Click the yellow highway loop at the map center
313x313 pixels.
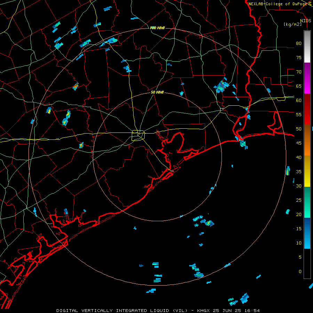tap(138, 135)
